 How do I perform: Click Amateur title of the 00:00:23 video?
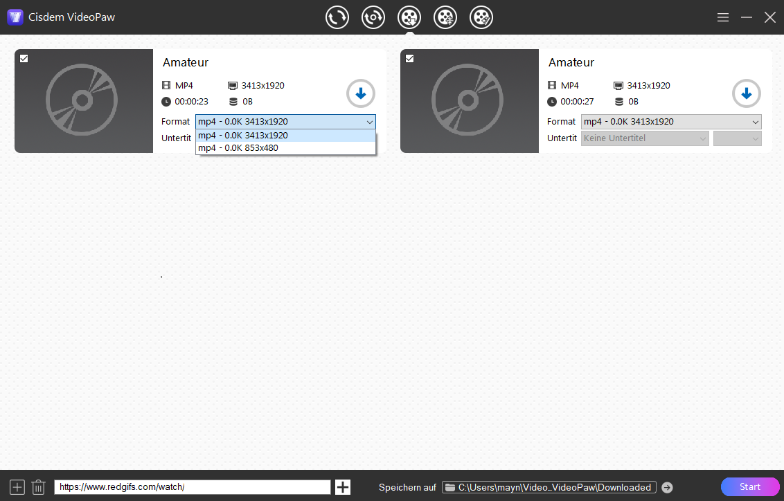tap(186, 62)
